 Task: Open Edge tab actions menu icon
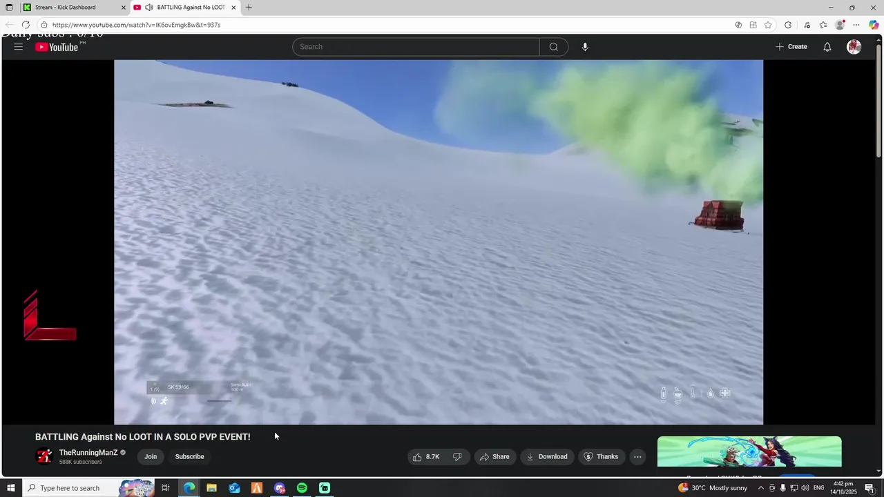click(x=9, y=8)
